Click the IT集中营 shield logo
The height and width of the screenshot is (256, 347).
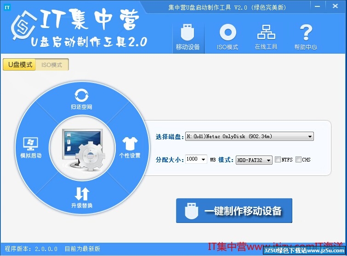[x=23, y=26]
